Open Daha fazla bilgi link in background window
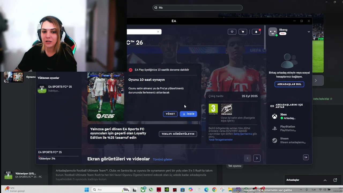The image size is (343, 193). click(x=322, y=99)
